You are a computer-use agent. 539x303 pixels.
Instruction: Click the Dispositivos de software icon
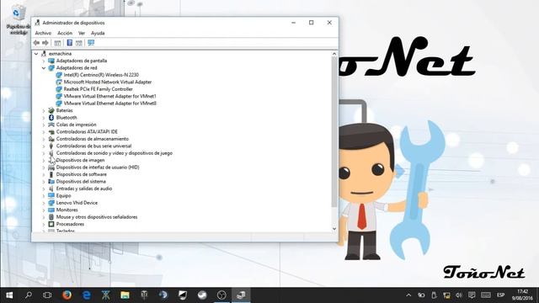coord(51,174)
